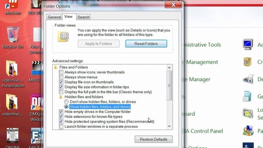263x148 pixels.
Task: Click the printer devices icon in Control Panel
Action: tap(248, 79)
